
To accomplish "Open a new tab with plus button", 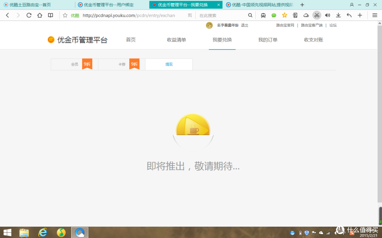I will 302,5.
